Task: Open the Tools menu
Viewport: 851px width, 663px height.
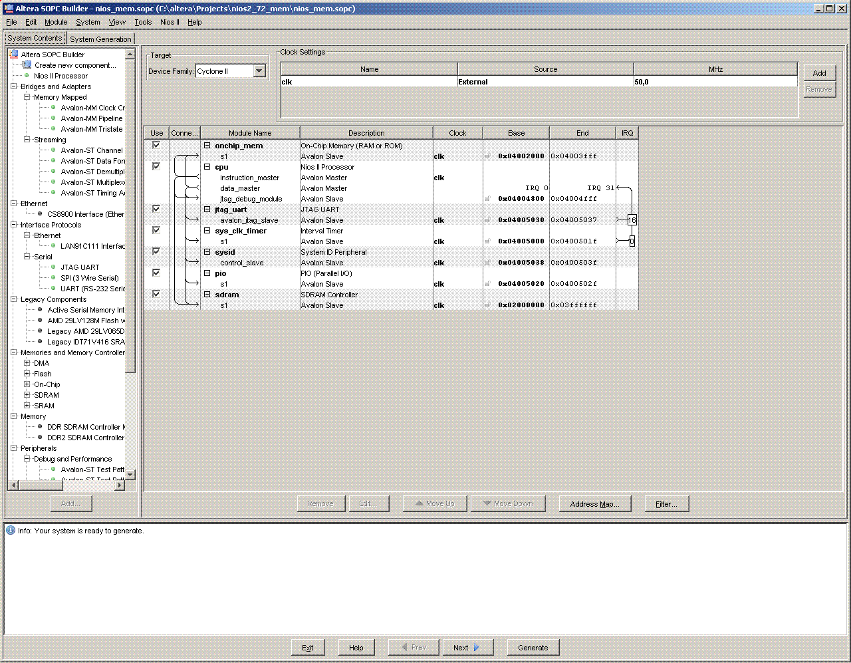Action: (143, 22)
